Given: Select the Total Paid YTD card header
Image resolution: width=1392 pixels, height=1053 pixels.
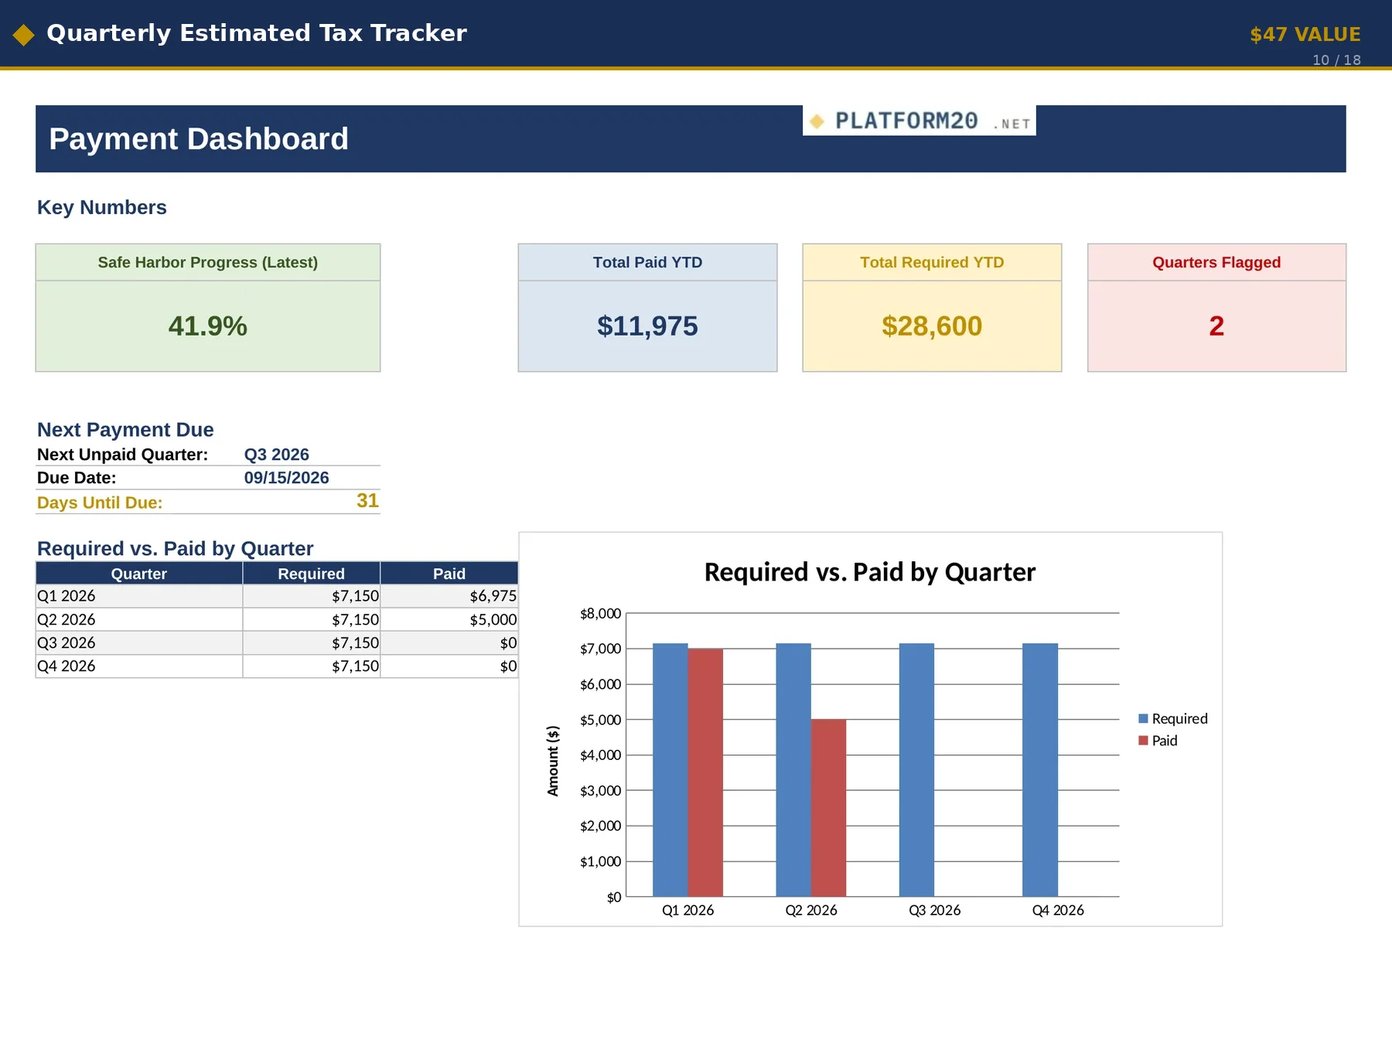Looking at the screenshot, I should pos(647,262).
